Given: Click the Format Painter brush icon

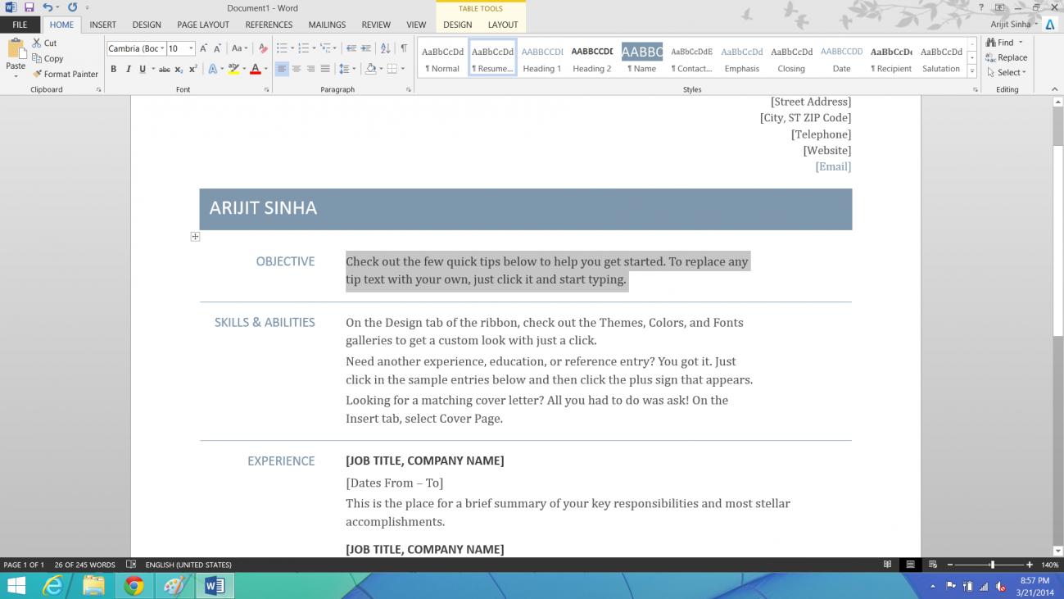Looking at the screenshot, I should coord(37,74).
